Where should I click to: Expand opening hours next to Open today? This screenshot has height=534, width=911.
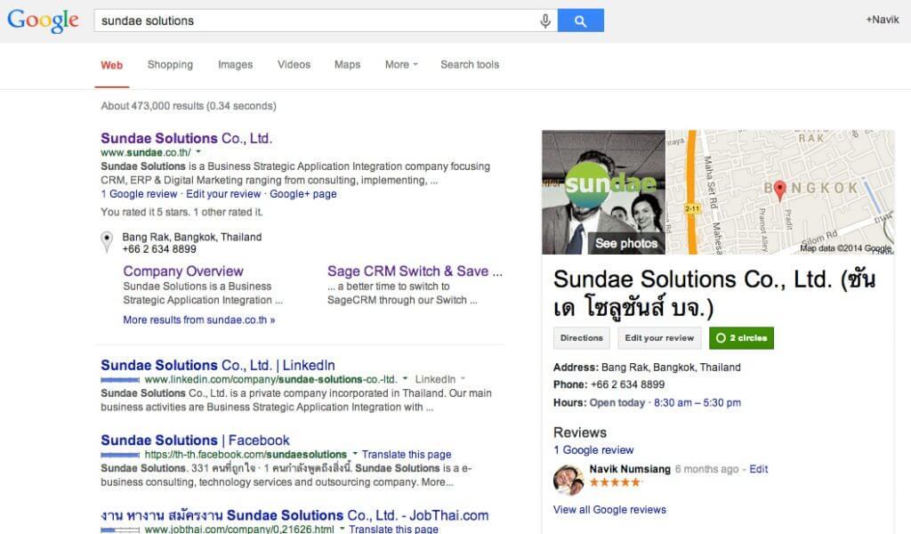pyautogui.click(x=647, y=403)
